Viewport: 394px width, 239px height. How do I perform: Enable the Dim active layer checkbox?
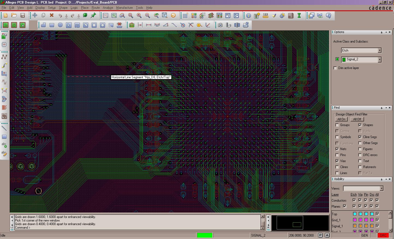pos(335,68)
